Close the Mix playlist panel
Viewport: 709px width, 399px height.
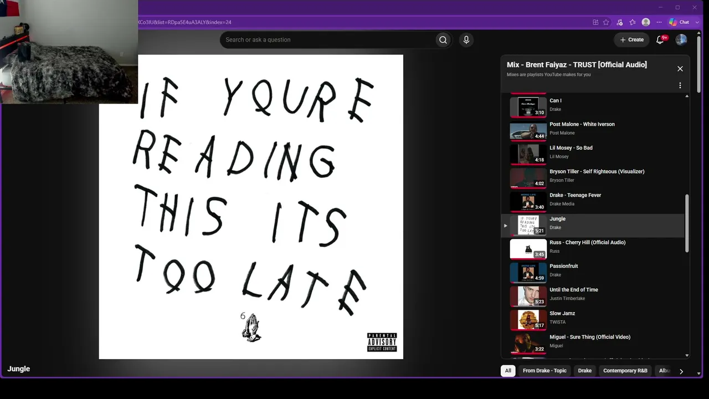click(680, 69)
